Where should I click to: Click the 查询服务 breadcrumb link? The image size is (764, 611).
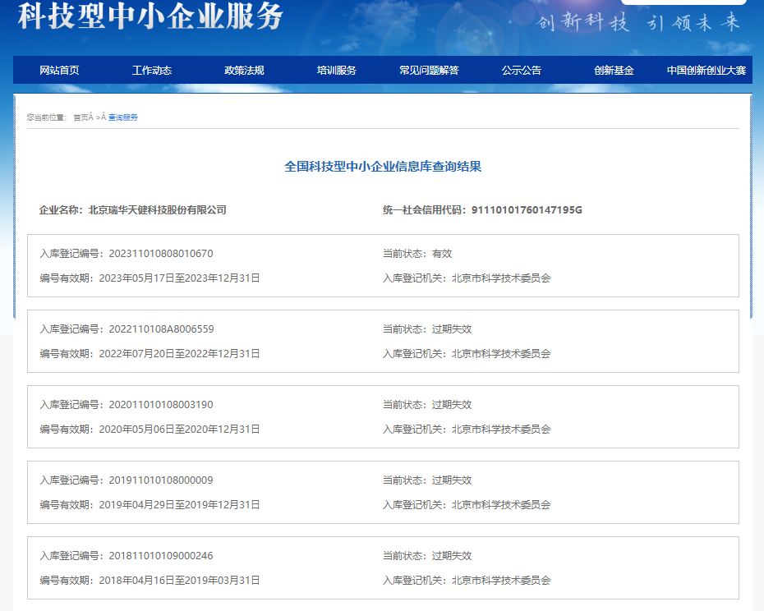pos(122,117)
